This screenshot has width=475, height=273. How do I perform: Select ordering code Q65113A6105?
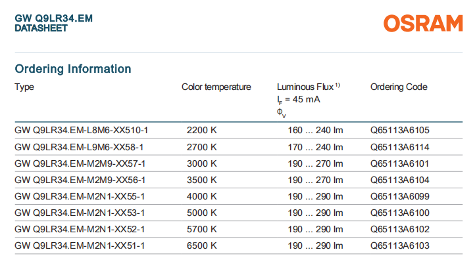400,131
